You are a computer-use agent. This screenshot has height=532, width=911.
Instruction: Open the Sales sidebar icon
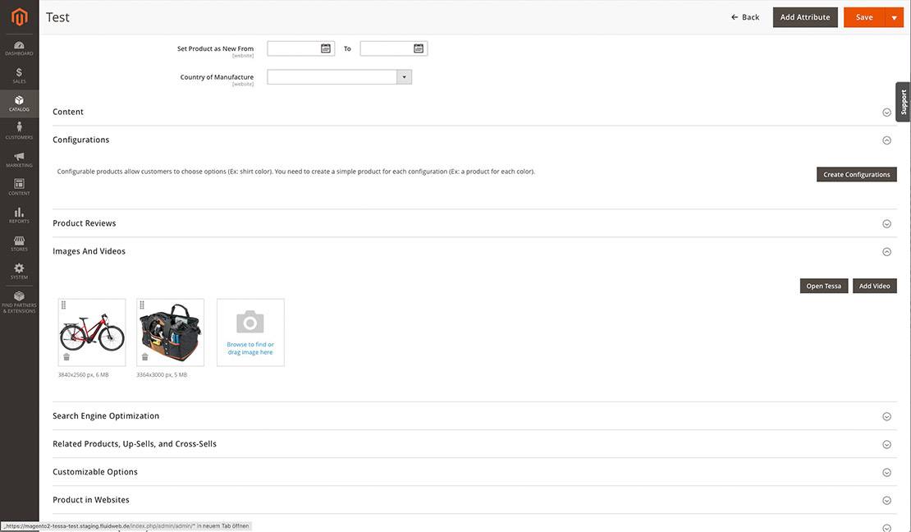tap(19, 76)
